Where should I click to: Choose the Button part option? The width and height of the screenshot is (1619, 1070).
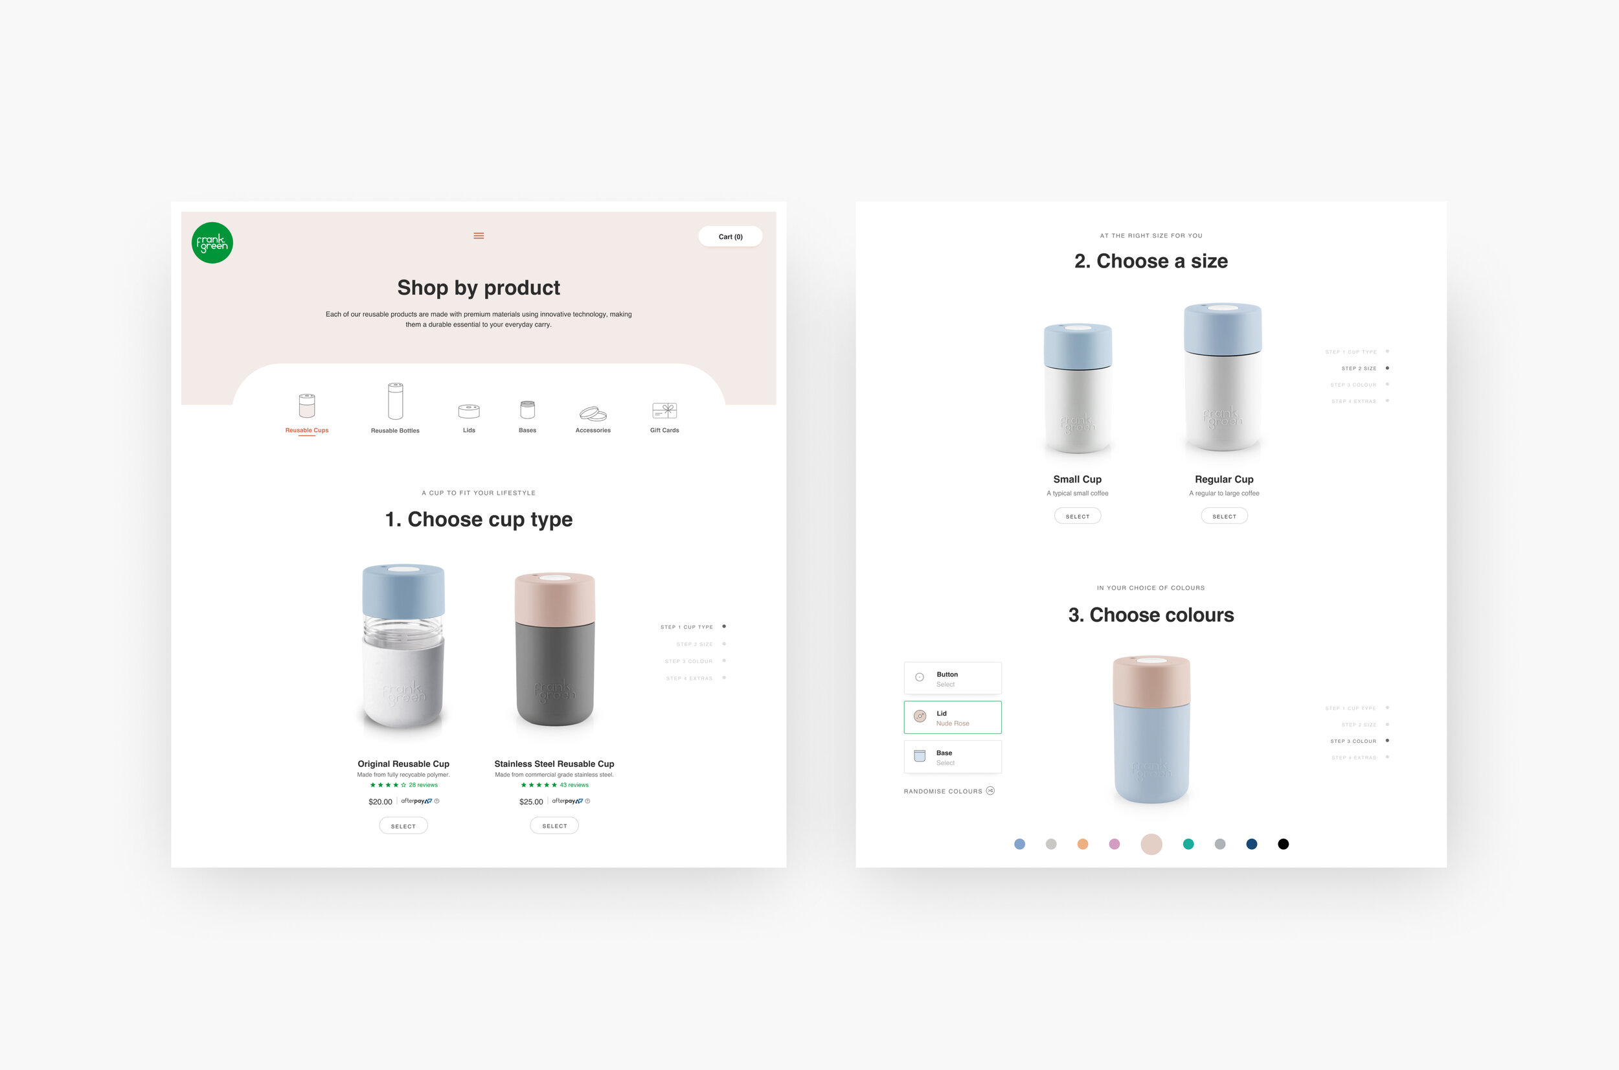click(x=953, y=678)
